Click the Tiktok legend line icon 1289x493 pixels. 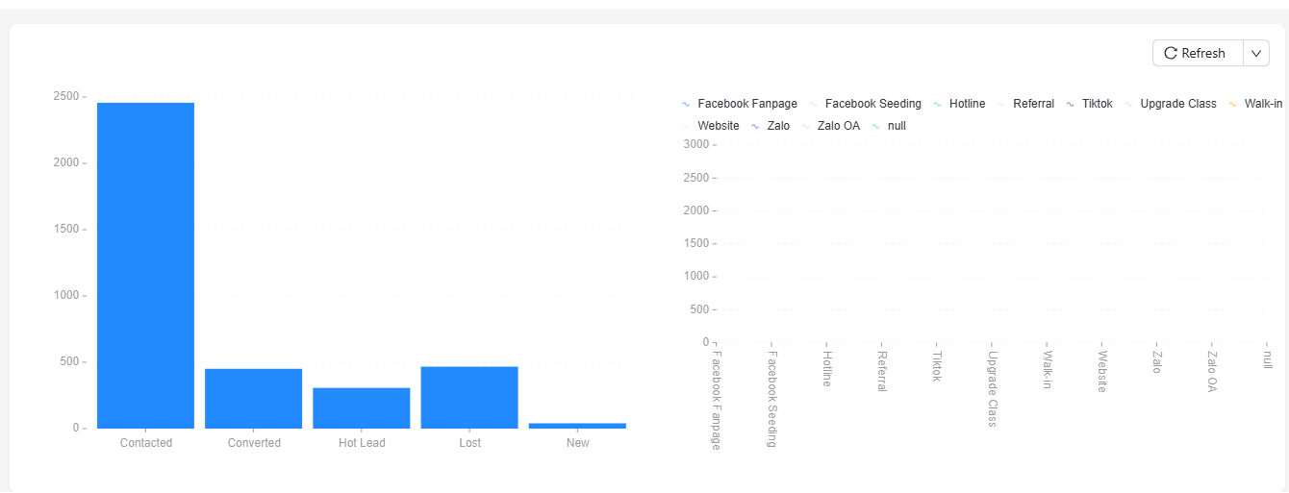pos(1070,104)
